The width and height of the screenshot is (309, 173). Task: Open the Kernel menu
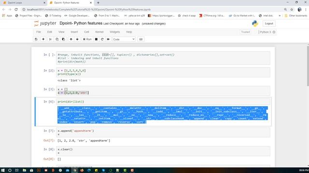(x=99, y=32)
